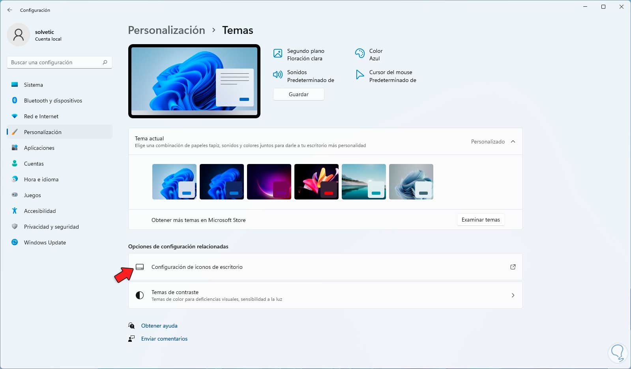631x369 pixels.
Task: Open Windows Update section
Action: pyautogui.click(x=60, y=242)
